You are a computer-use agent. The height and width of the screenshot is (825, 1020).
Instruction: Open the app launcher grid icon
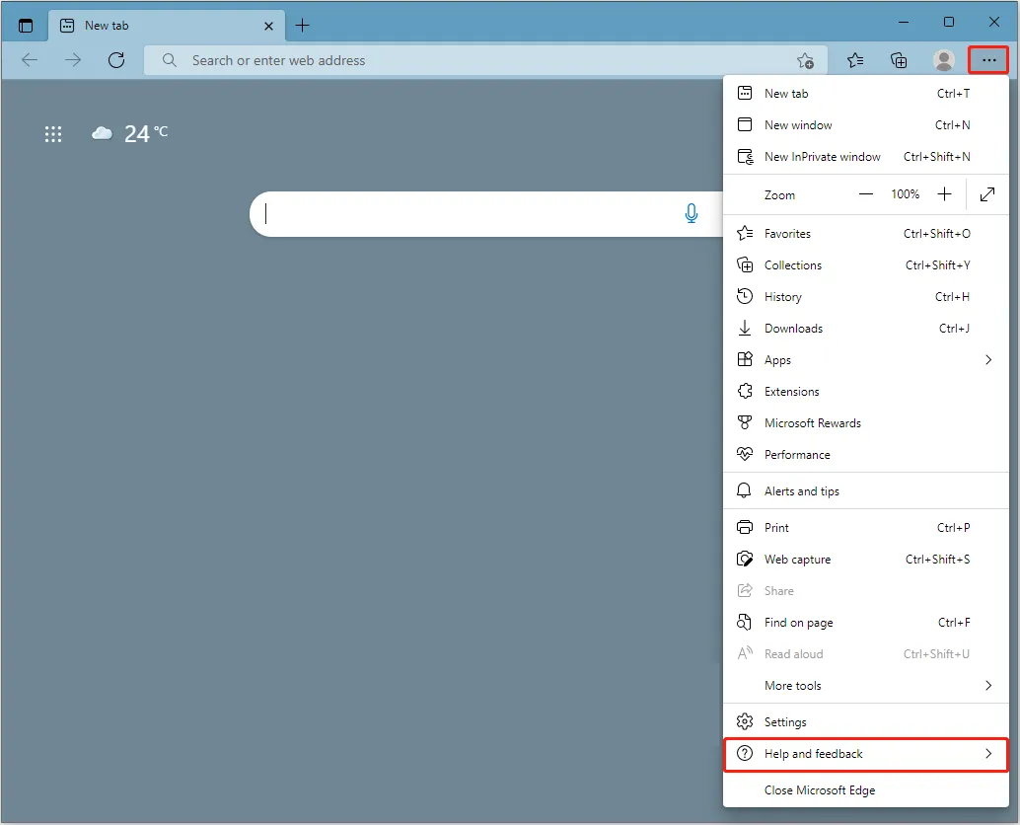click(x=53, y=134)
